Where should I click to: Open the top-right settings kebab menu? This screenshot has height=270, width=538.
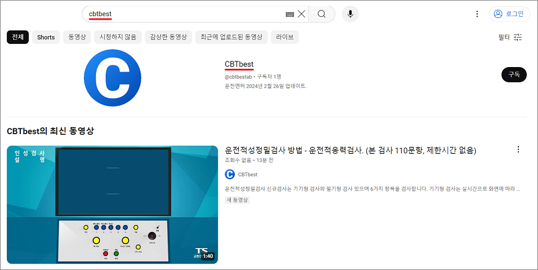click(x=477, y=14)
